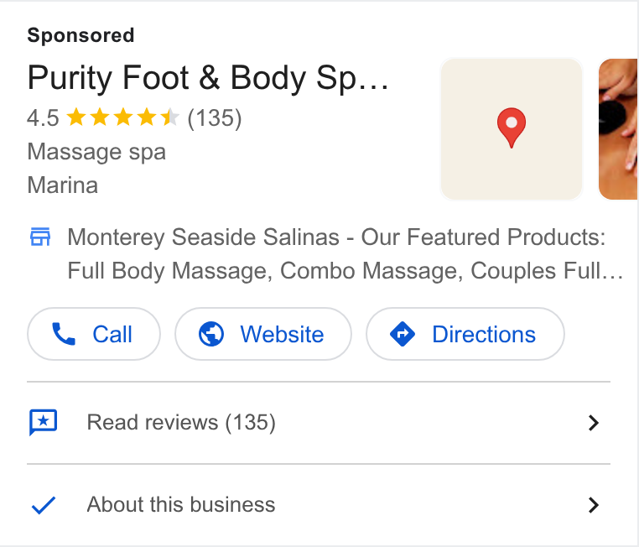Click the blue diamond directions arrow icon
Screen dimensions: 639x547
[403, 334]
